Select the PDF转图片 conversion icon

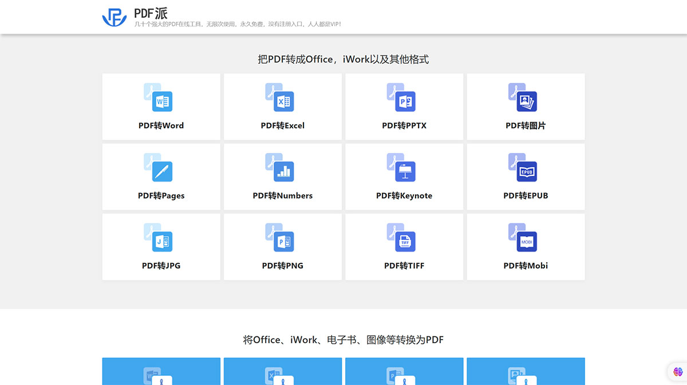click(526, 100)
